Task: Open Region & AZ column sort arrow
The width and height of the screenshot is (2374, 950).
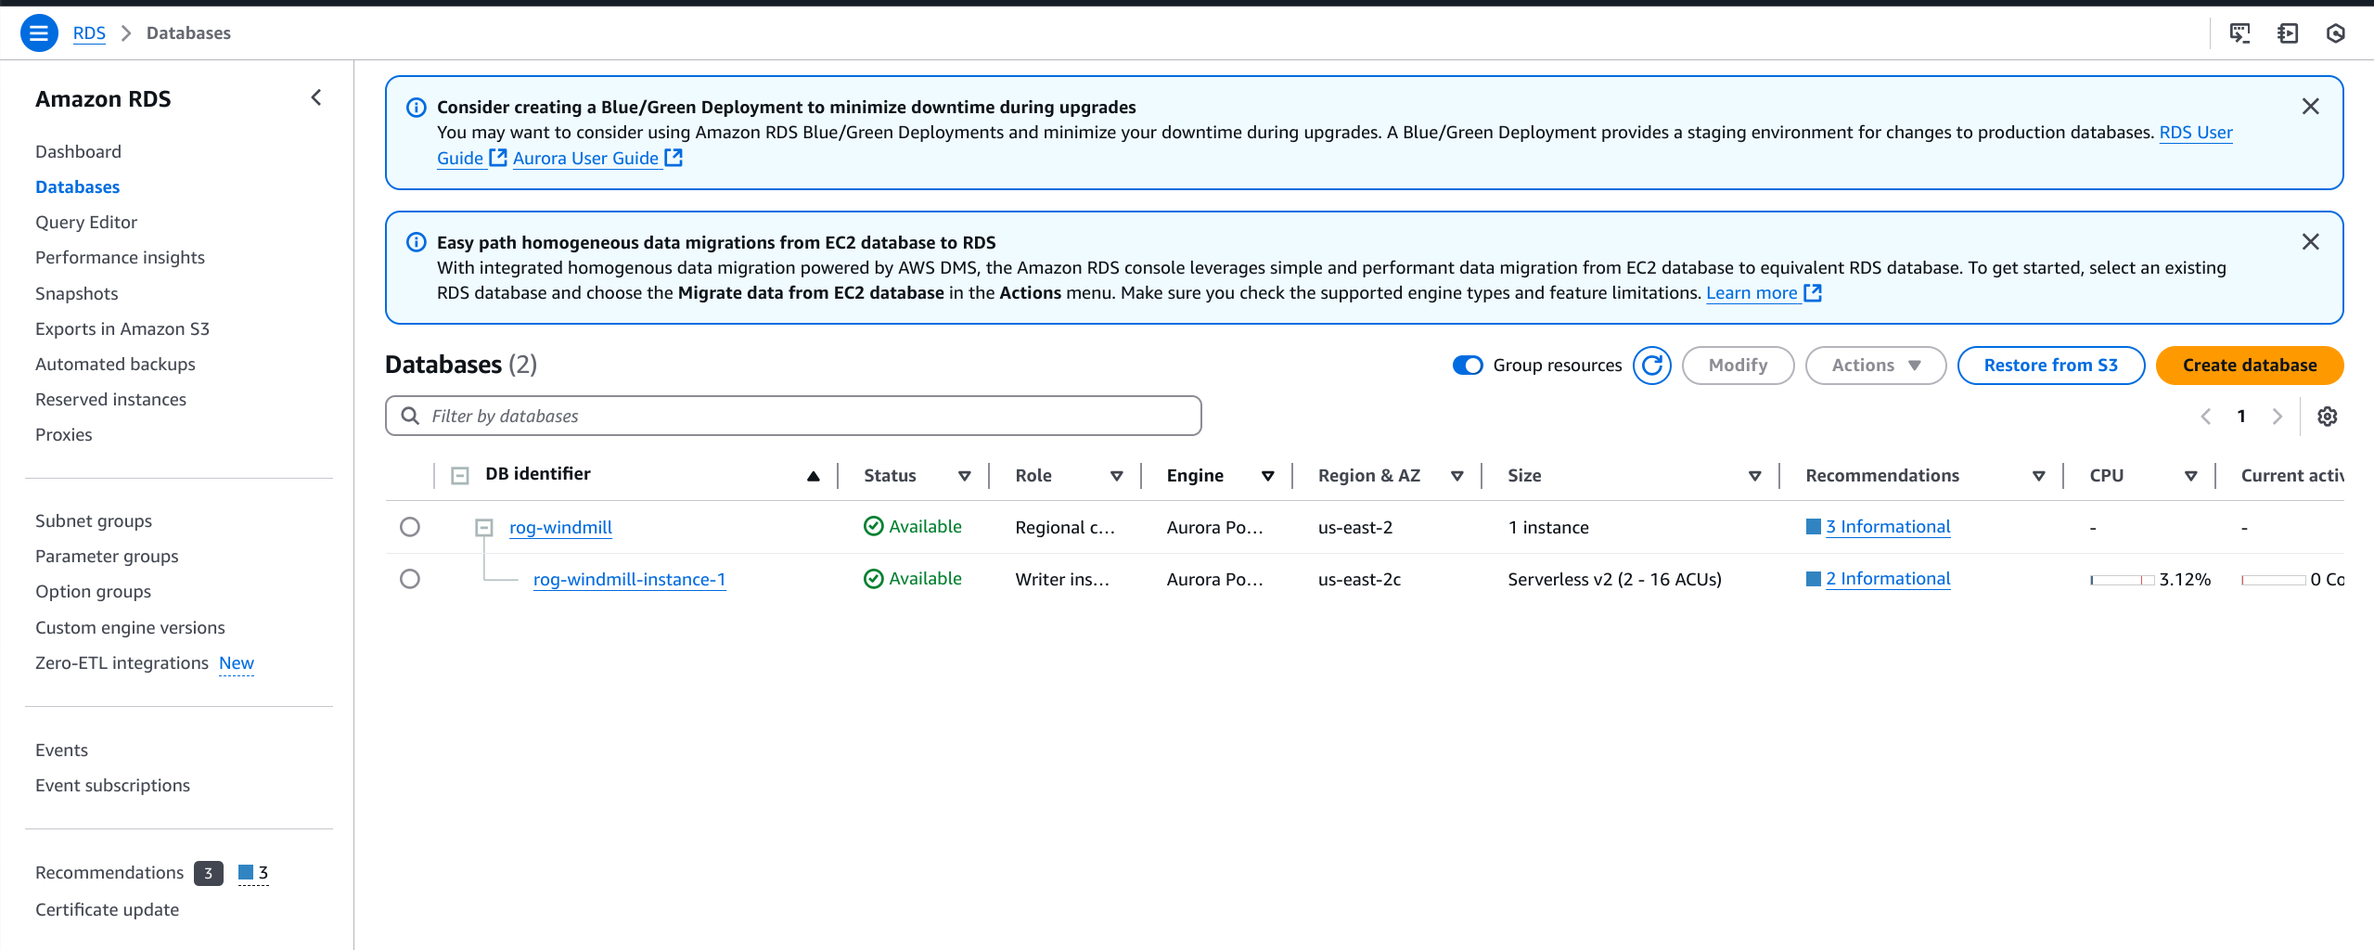Action: pos(1457,476)
